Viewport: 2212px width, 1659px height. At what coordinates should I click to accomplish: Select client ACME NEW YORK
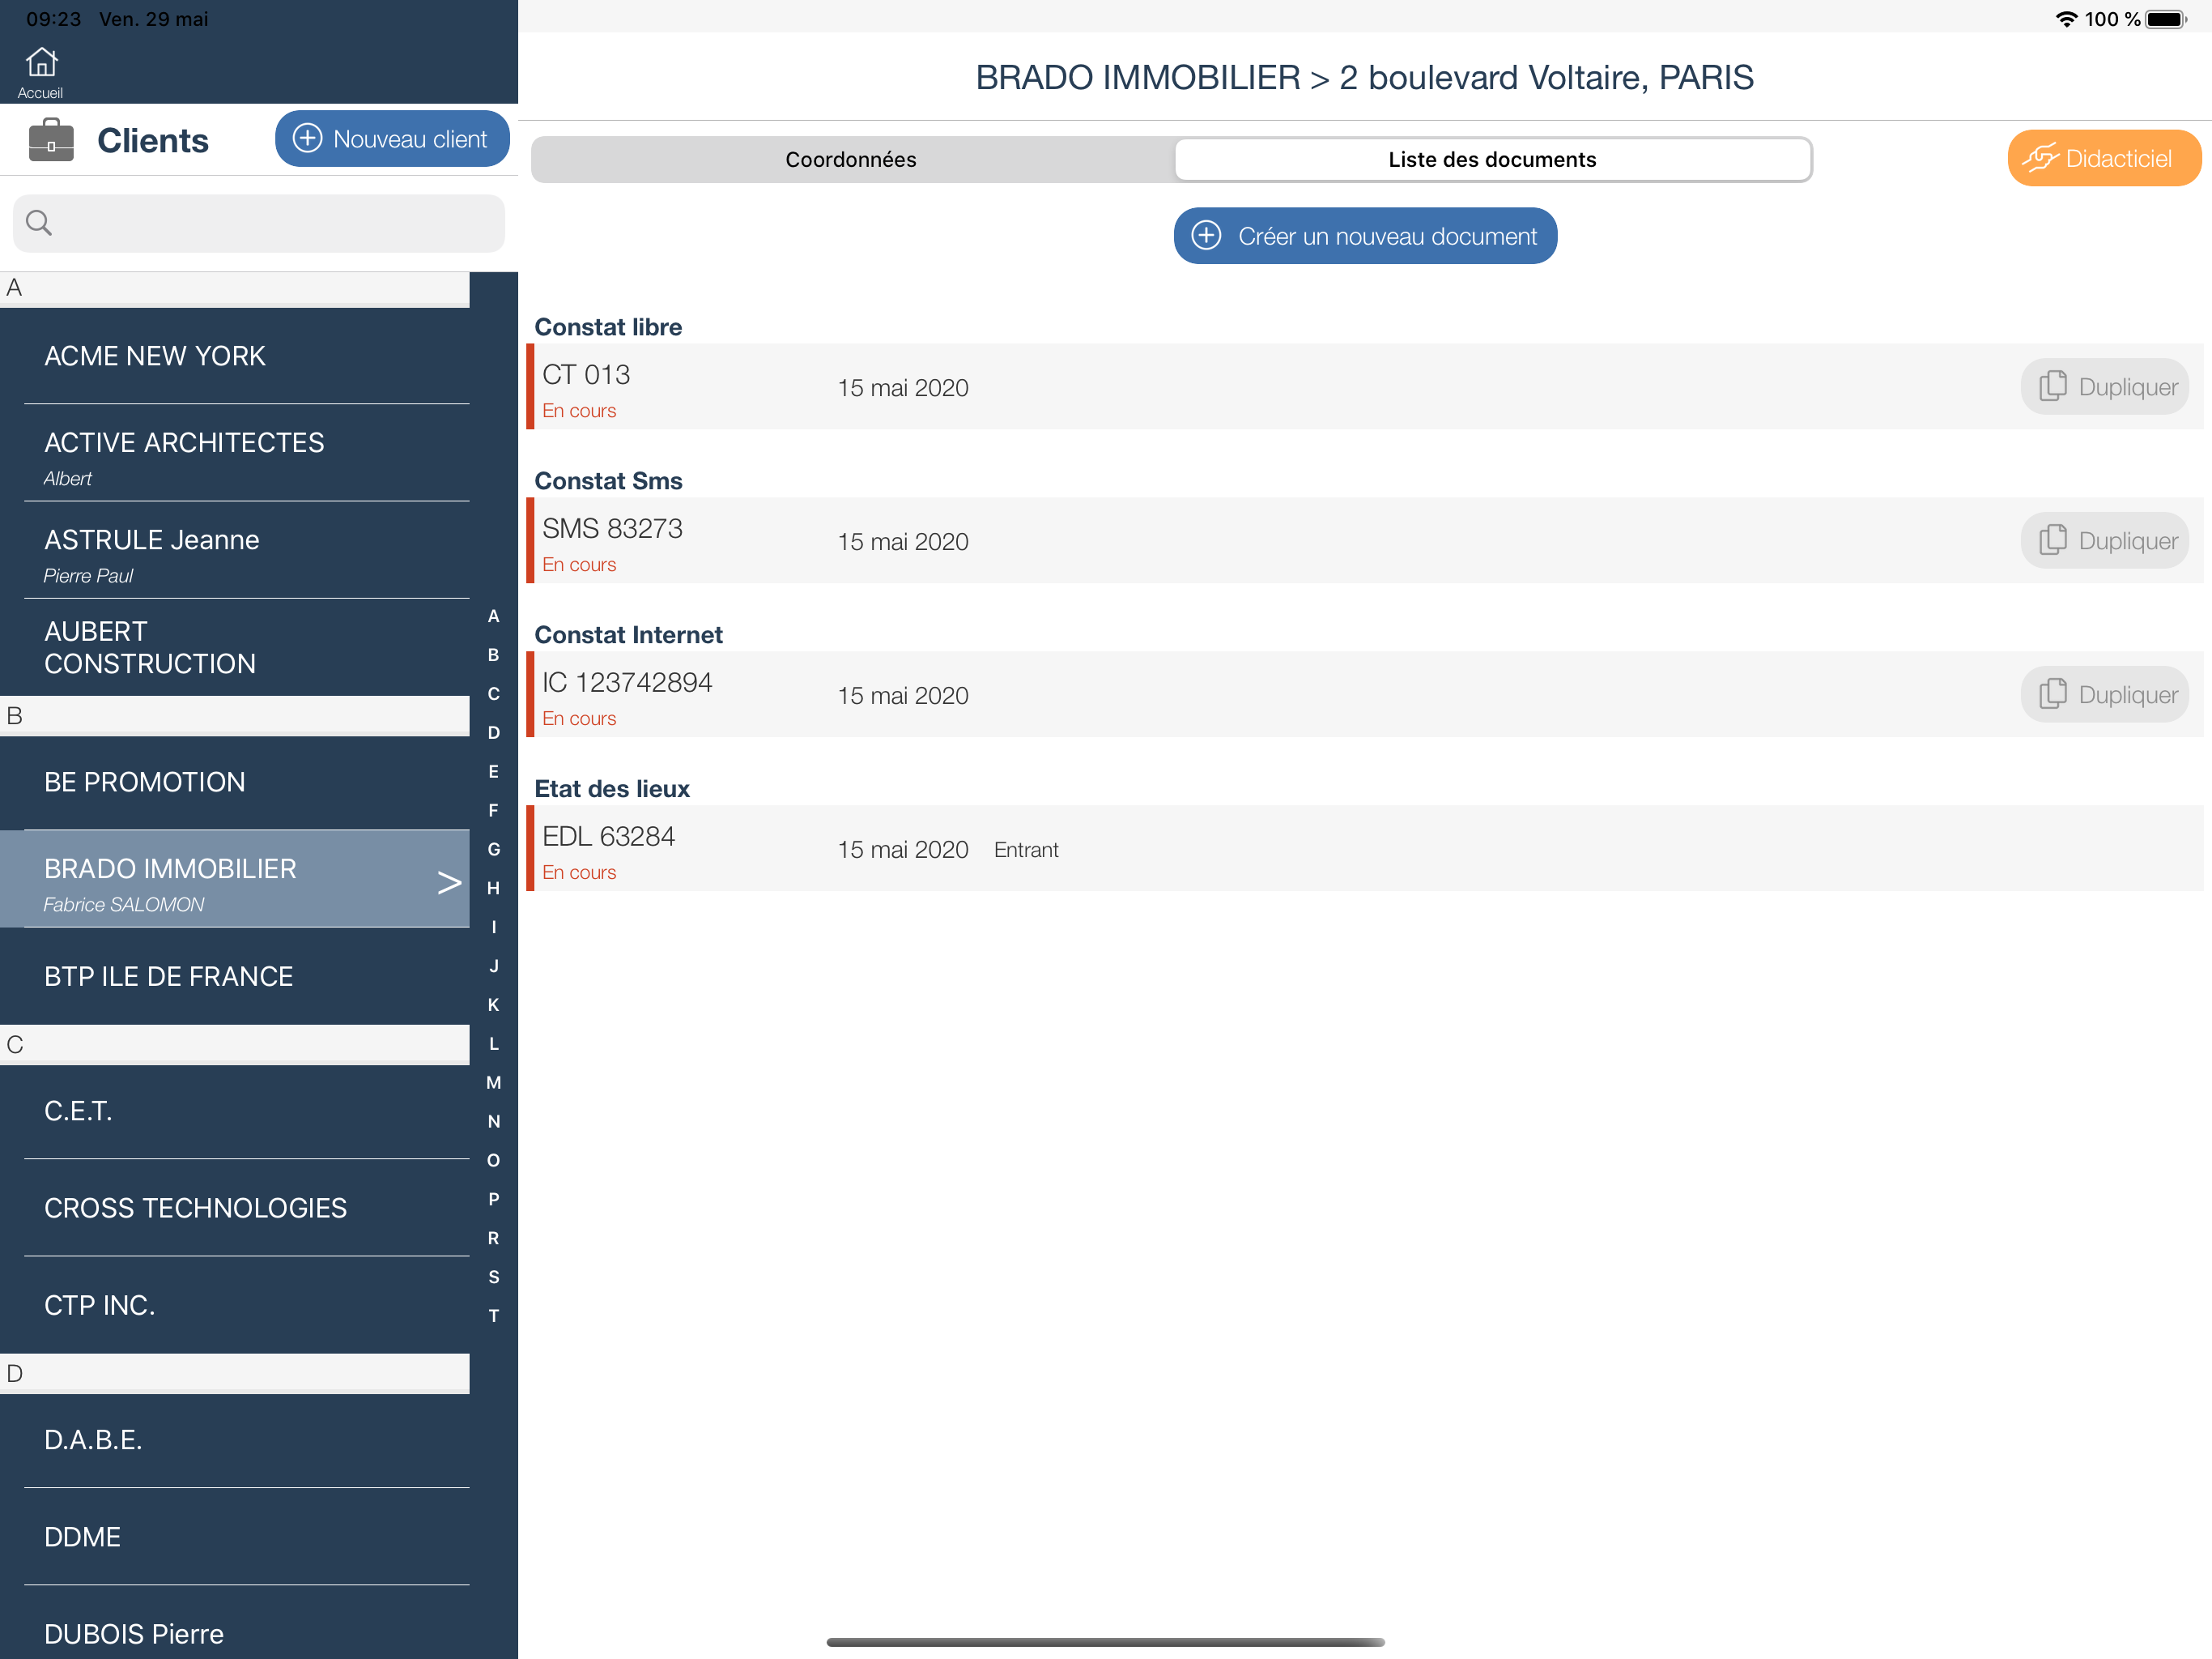(x=235, y=356)
